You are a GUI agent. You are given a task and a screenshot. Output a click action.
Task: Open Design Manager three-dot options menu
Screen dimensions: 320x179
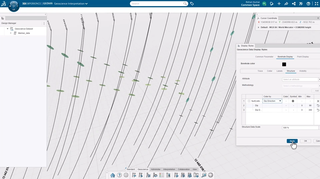pyautogui.click(x=44, y=23)
